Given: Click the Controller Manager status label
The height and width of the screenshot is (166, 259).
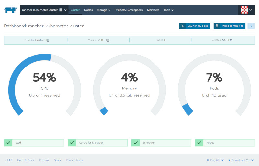Looking at the screenshot, I should 91,143.
